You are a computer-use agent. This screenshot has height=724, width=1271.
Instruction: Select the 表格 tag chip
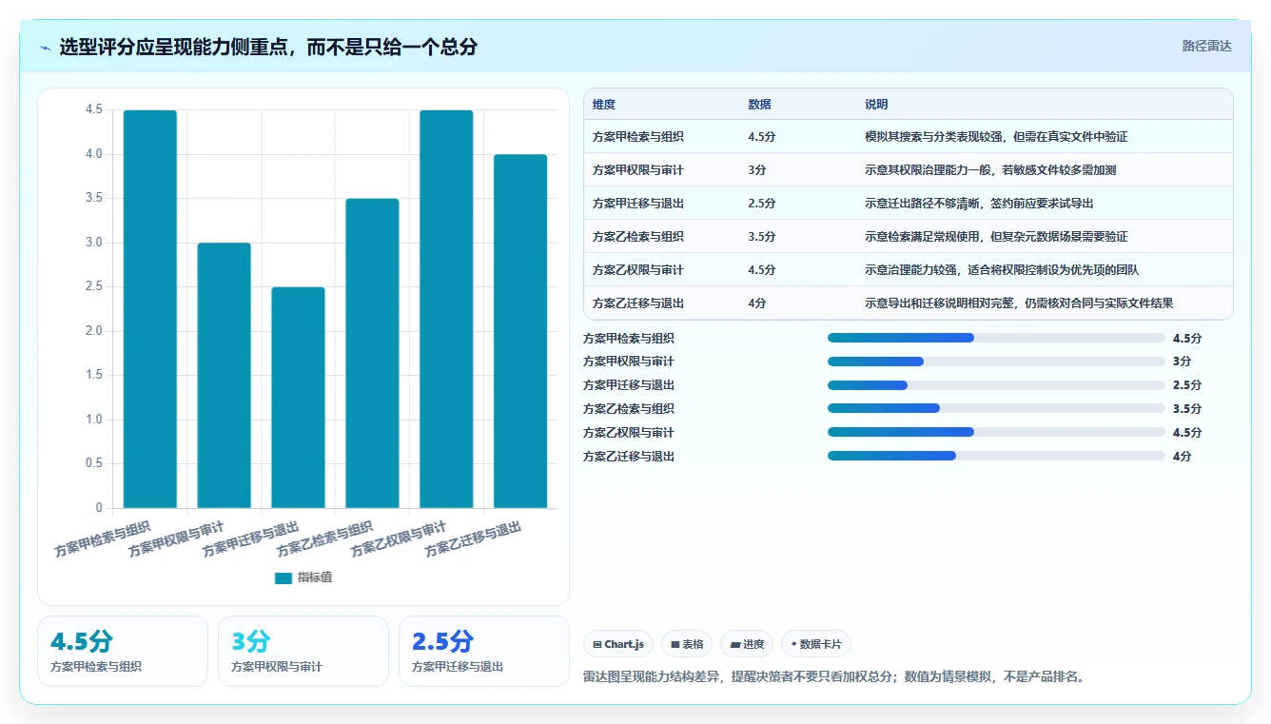click(687, 644)
